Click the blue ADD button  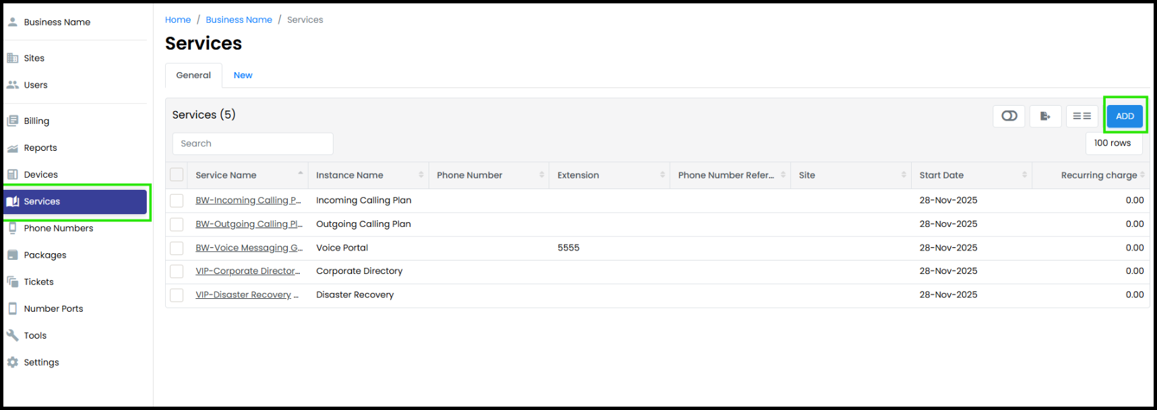[x=1125, y=116]
